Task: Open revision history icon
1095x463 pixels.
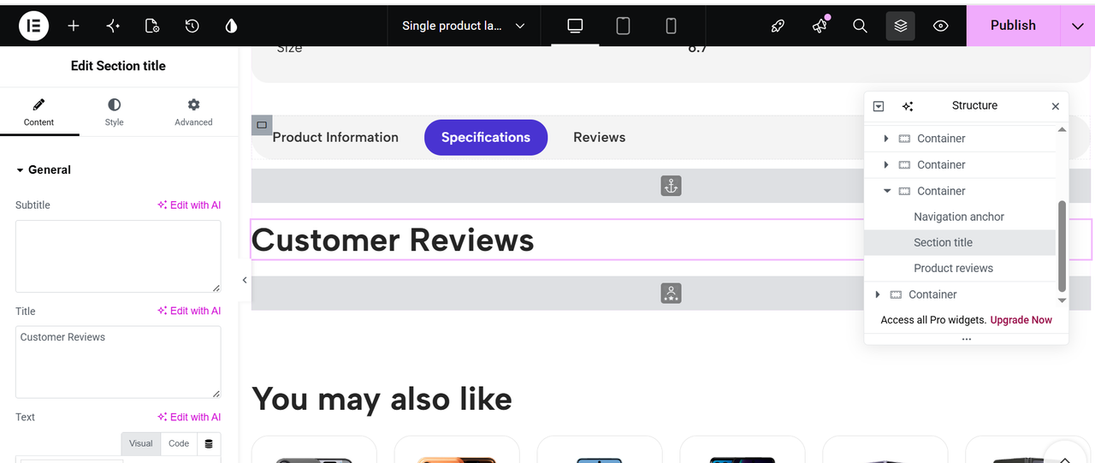Action: 192,26
